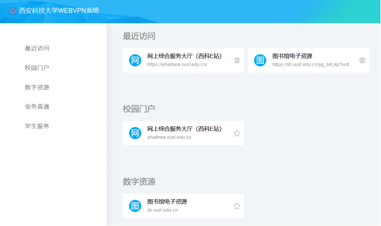This screenshot has height=226, width=381.
Task: Click URL https://ehallnew.xust.edu.cn/ text
Action: pos(177,65)
